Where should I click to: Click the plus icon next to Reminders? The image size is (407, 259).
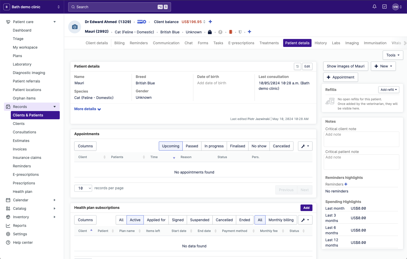click(346, 184)
